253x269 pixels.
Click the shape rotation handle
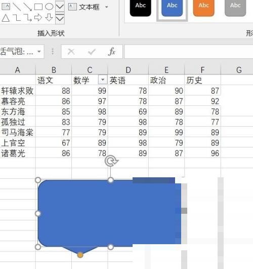click(112, 161)
